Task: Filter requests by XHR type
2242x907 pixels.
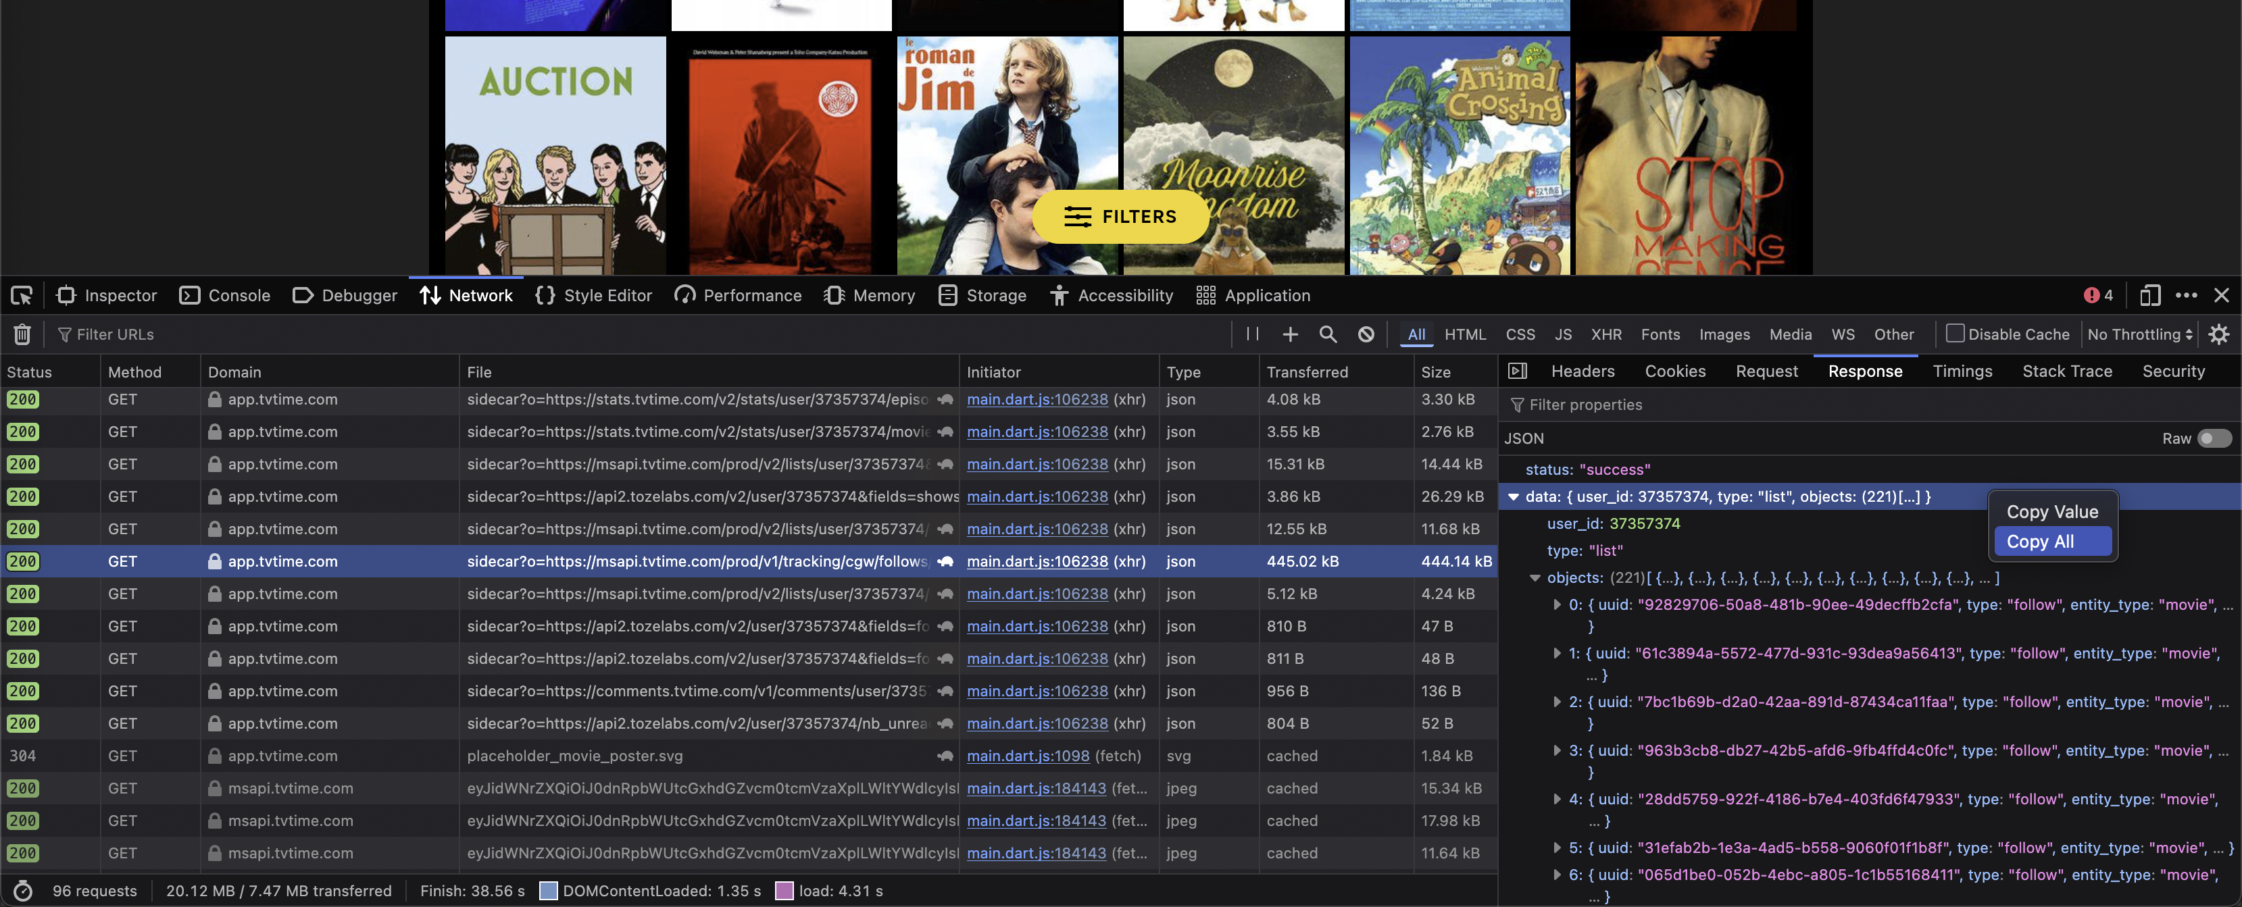Action: click(x=1605, y=334)
